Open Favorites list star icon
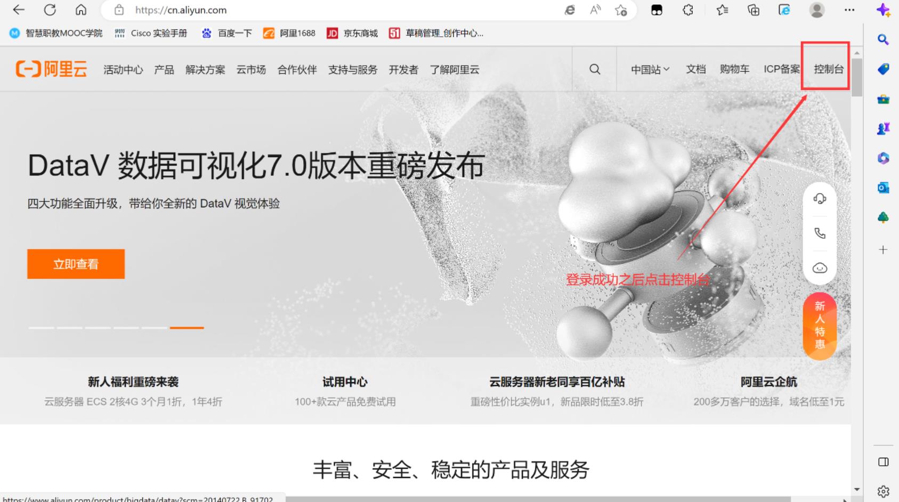The height and width of the screenshot is (502, 899). click(x=722, y=10)
